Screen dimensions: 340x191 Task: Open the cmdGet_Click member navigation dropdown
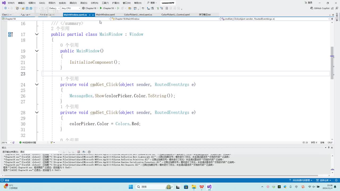pos(276,19)
